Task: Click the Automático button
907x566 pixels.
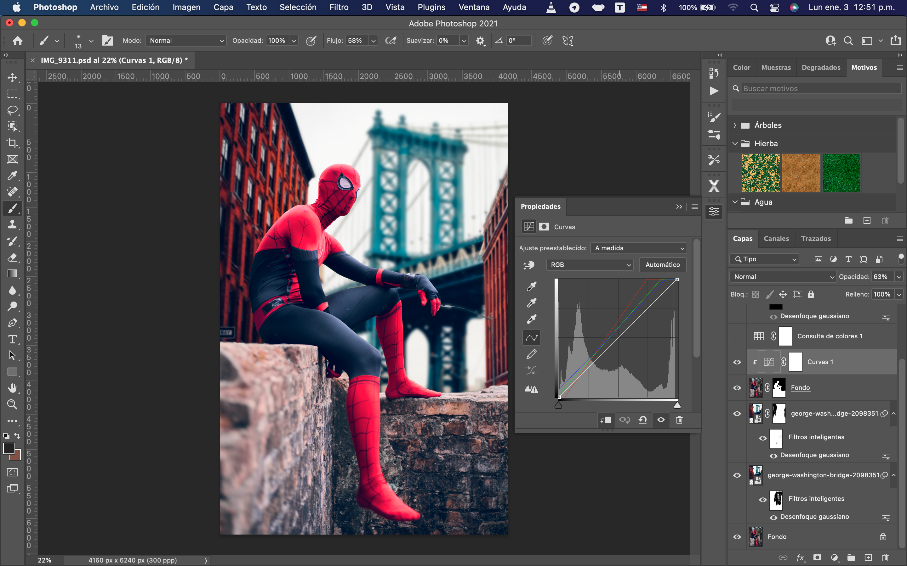Action: click(x=663, y=265)
